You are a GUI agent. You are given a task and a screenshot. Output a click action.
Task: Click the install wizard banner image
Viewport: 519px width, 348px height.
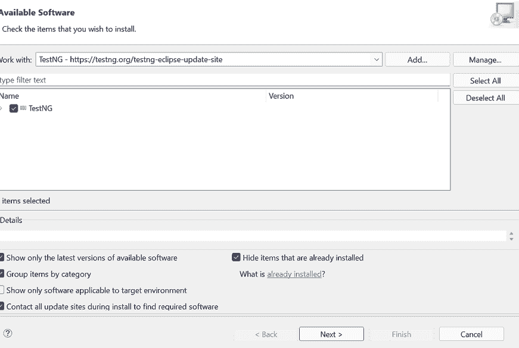tap(503, 15)
